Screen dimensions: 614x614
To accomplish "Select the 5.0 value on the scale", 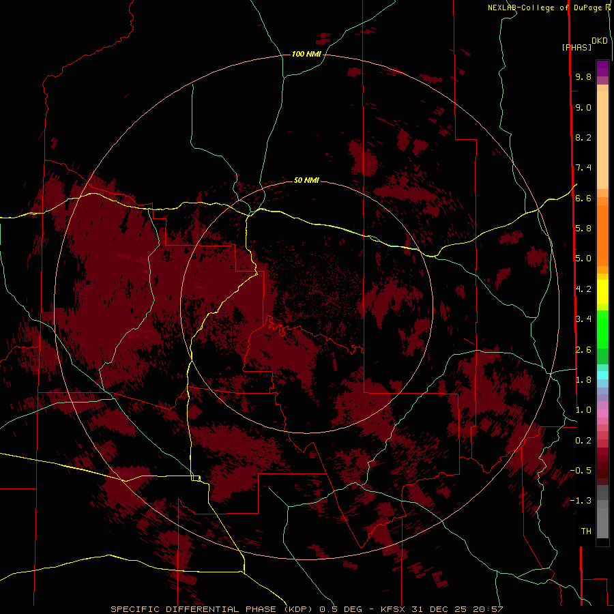I will click(583, 259).
